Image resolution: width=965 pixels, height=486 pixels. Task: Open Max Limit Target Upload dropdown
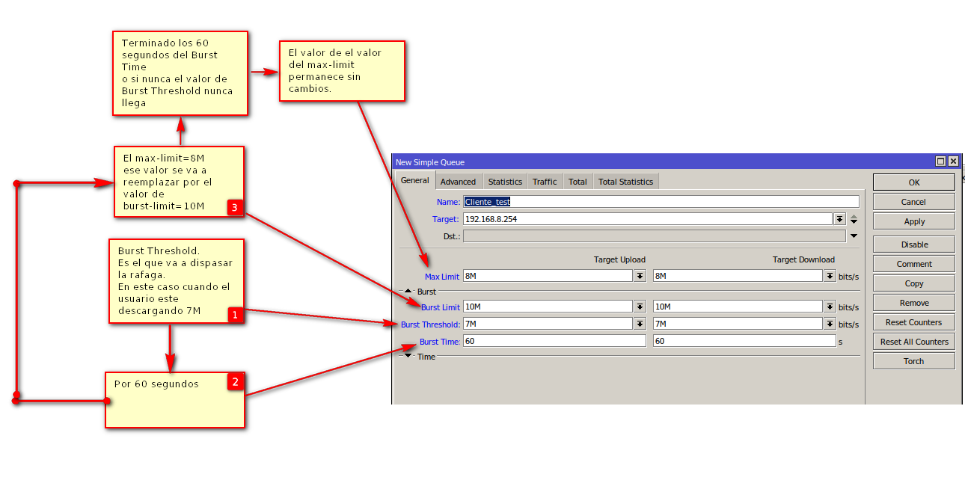click(640, 277)
